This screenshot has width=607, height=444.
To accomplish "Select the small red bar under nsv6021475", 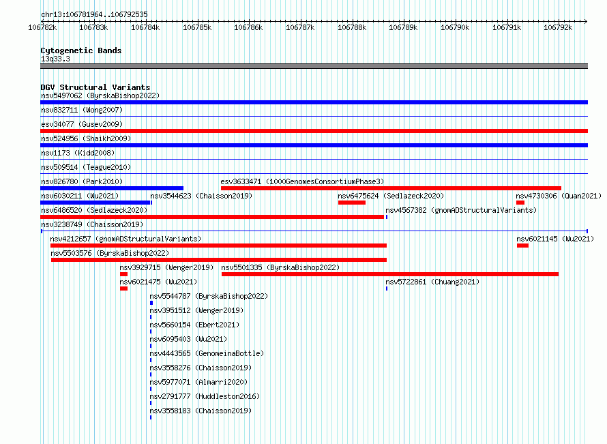I will click(x=124, y=288).
